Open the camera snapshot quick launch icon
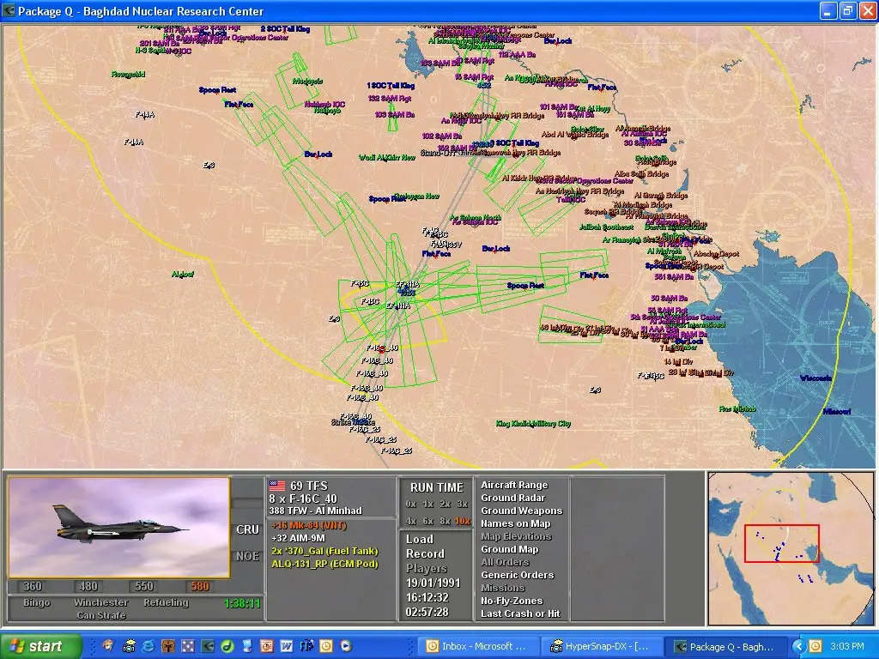The image size is (879, 659). 128,646
